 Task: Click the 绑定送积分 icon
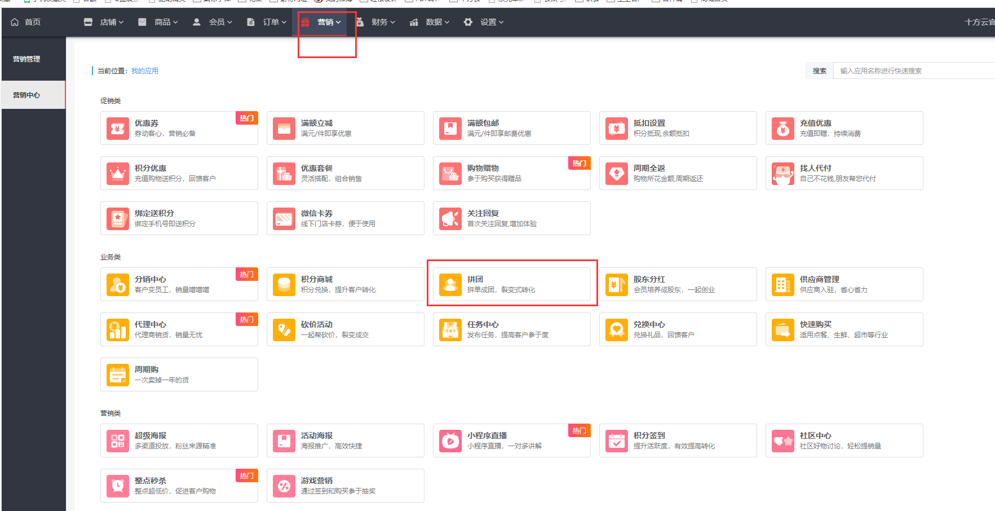(x=118, y=219)
